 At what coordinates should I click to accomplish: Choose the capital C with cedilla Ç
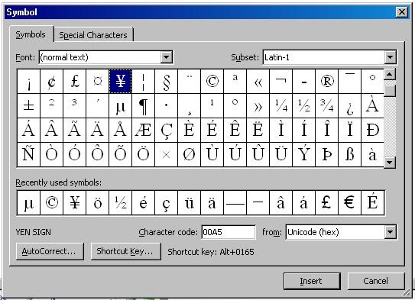[x=166, y=130]
